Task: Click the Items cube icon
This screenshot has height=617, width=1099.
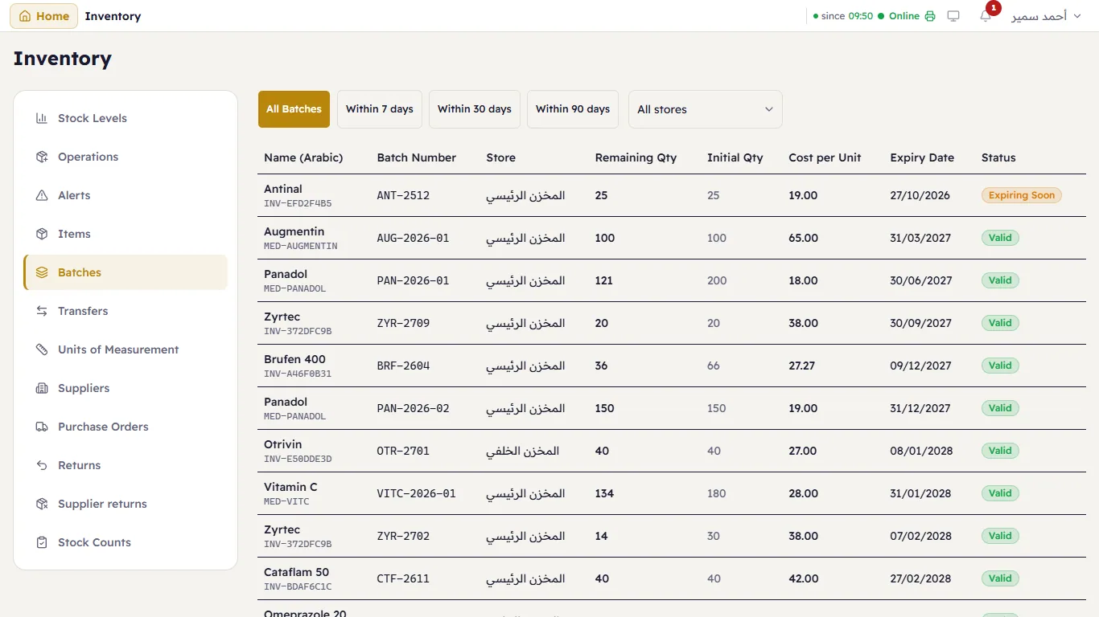Action: coord(42,234)
